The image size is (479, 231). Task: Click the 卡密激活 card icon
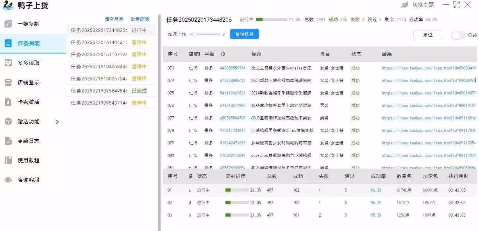pyautogui.click(x=8, y=102)
